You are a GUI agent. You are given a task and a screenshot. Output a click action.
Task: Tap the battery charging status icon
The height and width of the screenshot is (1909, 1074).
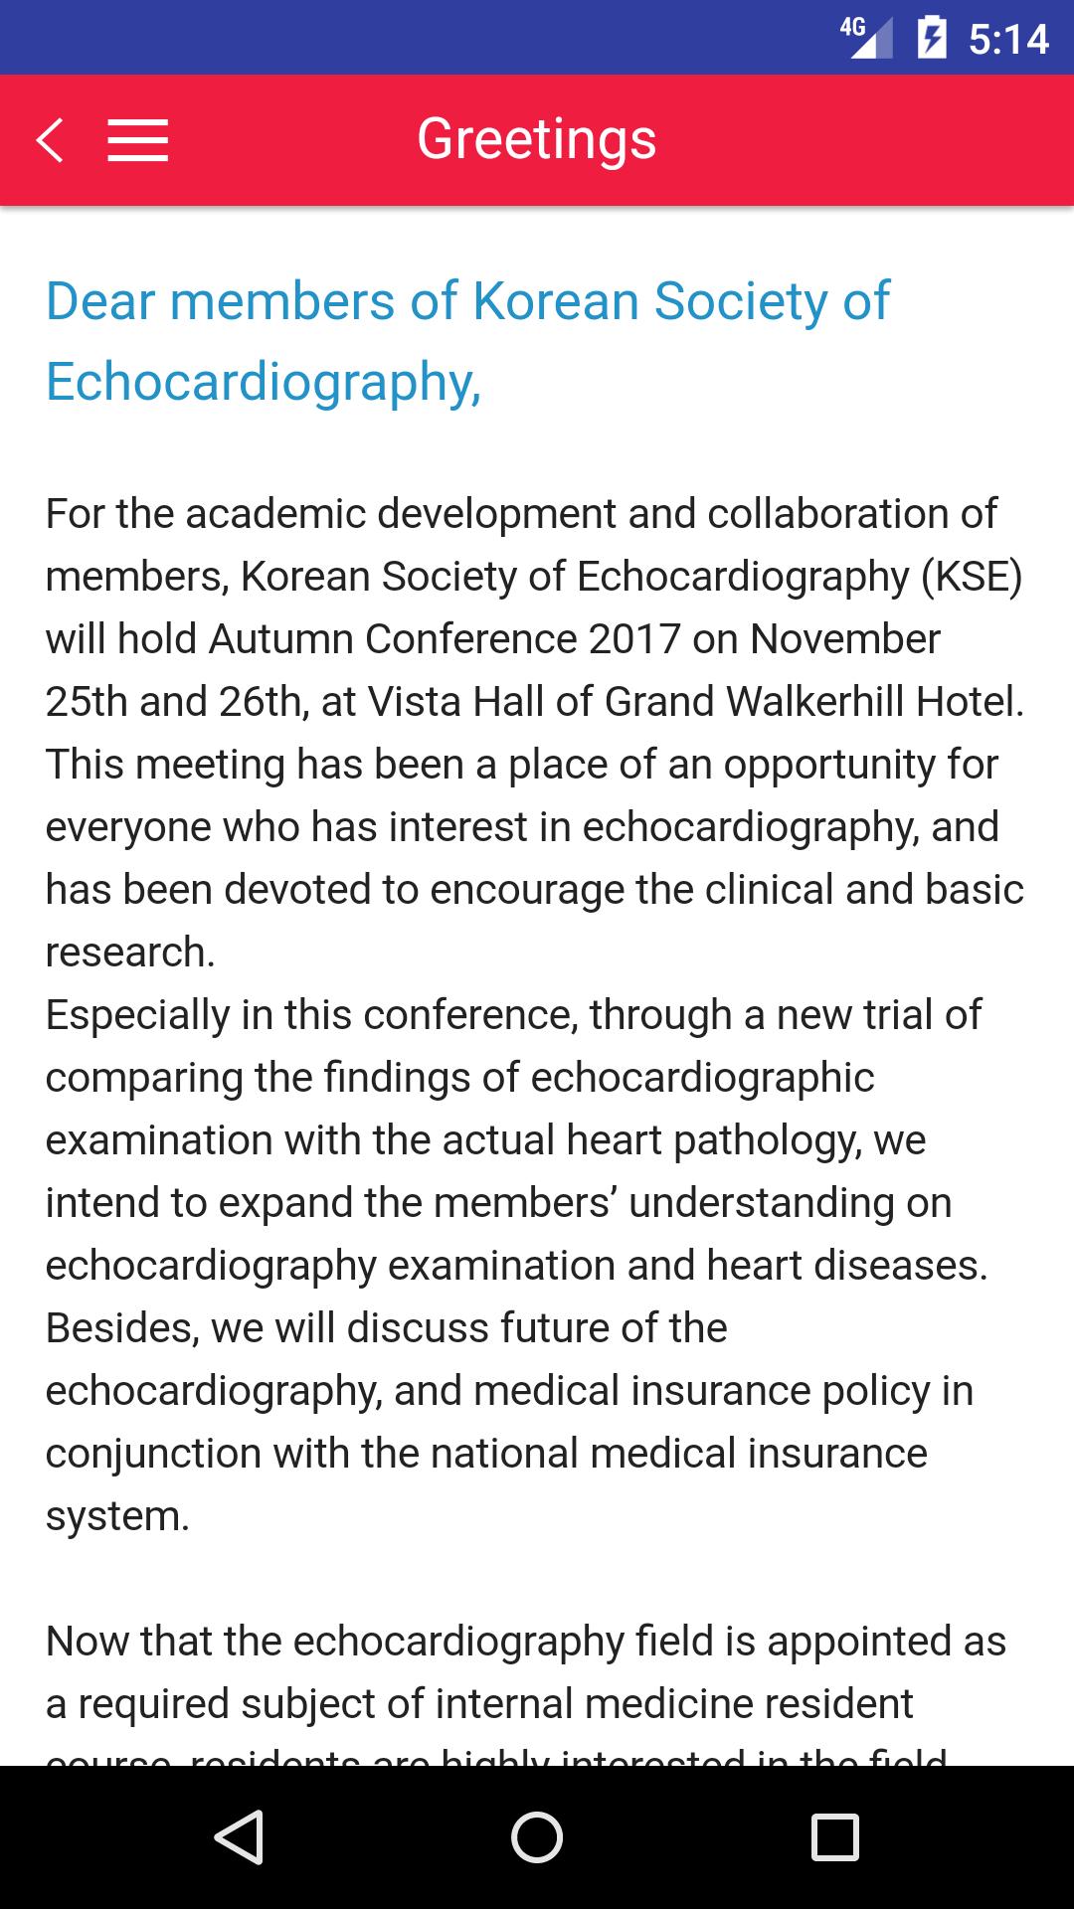pos(932,38)
